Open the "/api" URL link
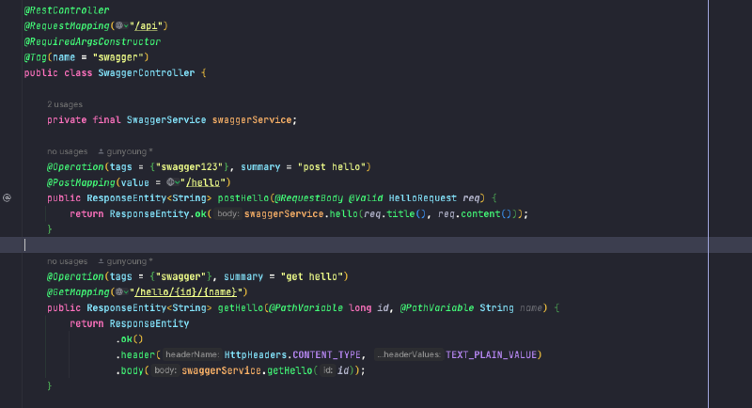 [152, 25]
